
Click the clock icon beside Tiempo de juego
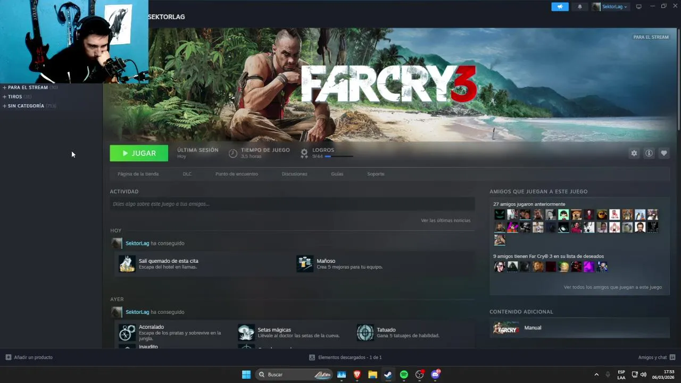click(x=232, y=154)
